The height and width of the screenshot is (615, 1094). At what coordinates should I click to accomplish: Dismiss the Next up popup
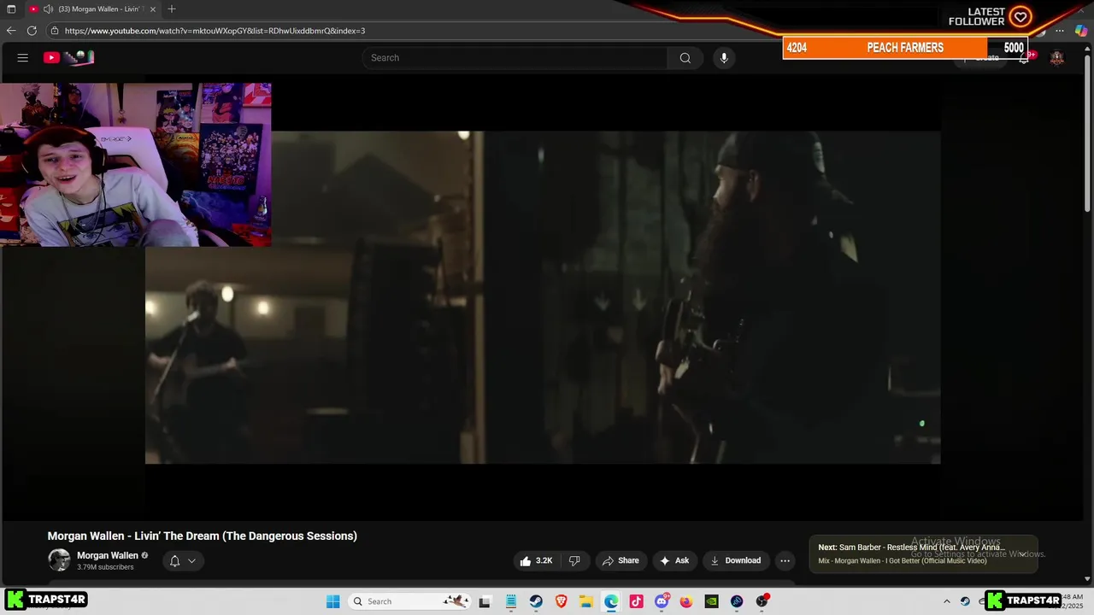pyautogui.click(x=1022, y=554)
